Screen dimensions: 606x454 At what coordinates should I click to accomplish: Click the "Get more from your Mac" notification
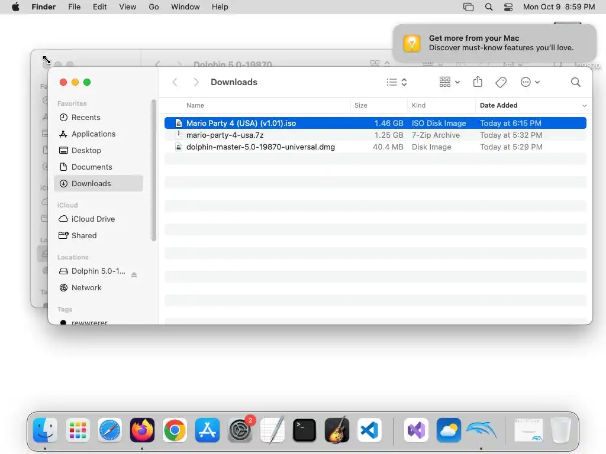click(495, 43)
